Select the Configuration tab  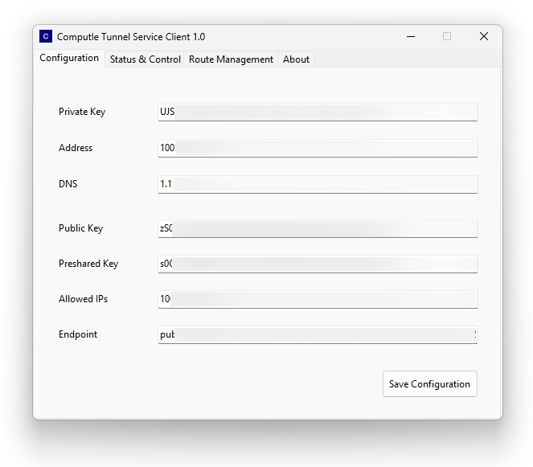69,58
